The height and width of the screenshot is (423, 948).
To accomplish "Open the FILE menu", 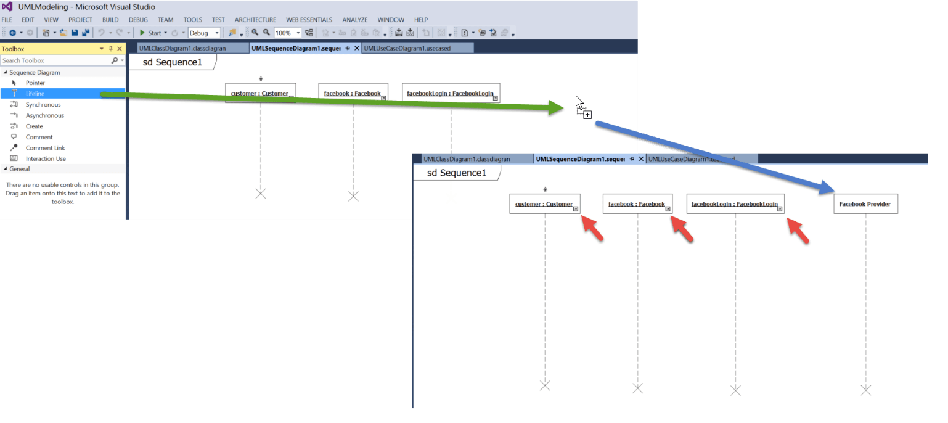I will pyautogui.click(x=7, y=20).
